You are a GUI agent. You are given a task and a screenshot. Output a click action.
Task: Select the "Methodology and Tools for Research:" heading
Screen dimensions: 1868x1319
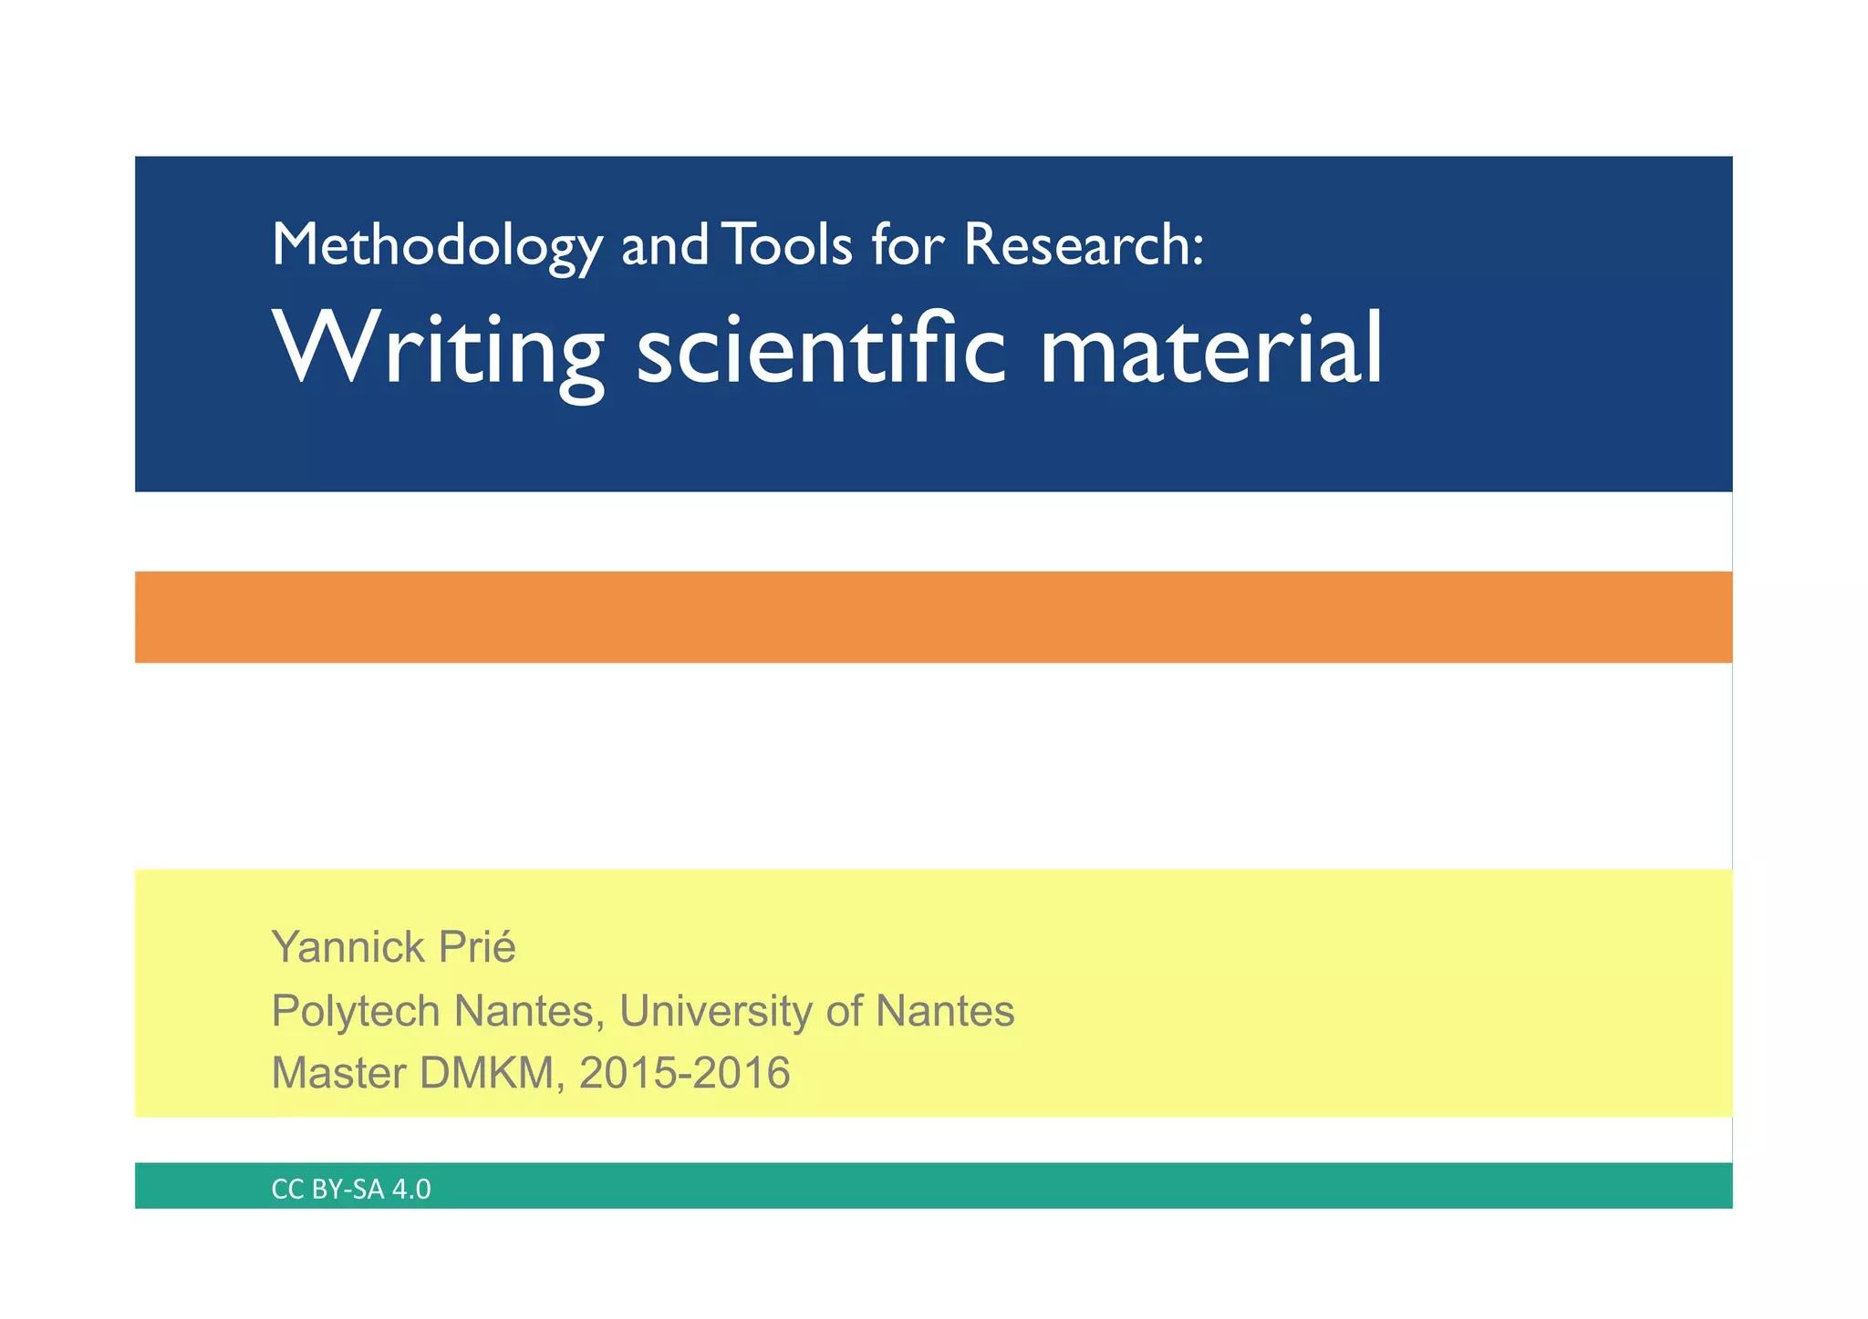click(737, 244)
